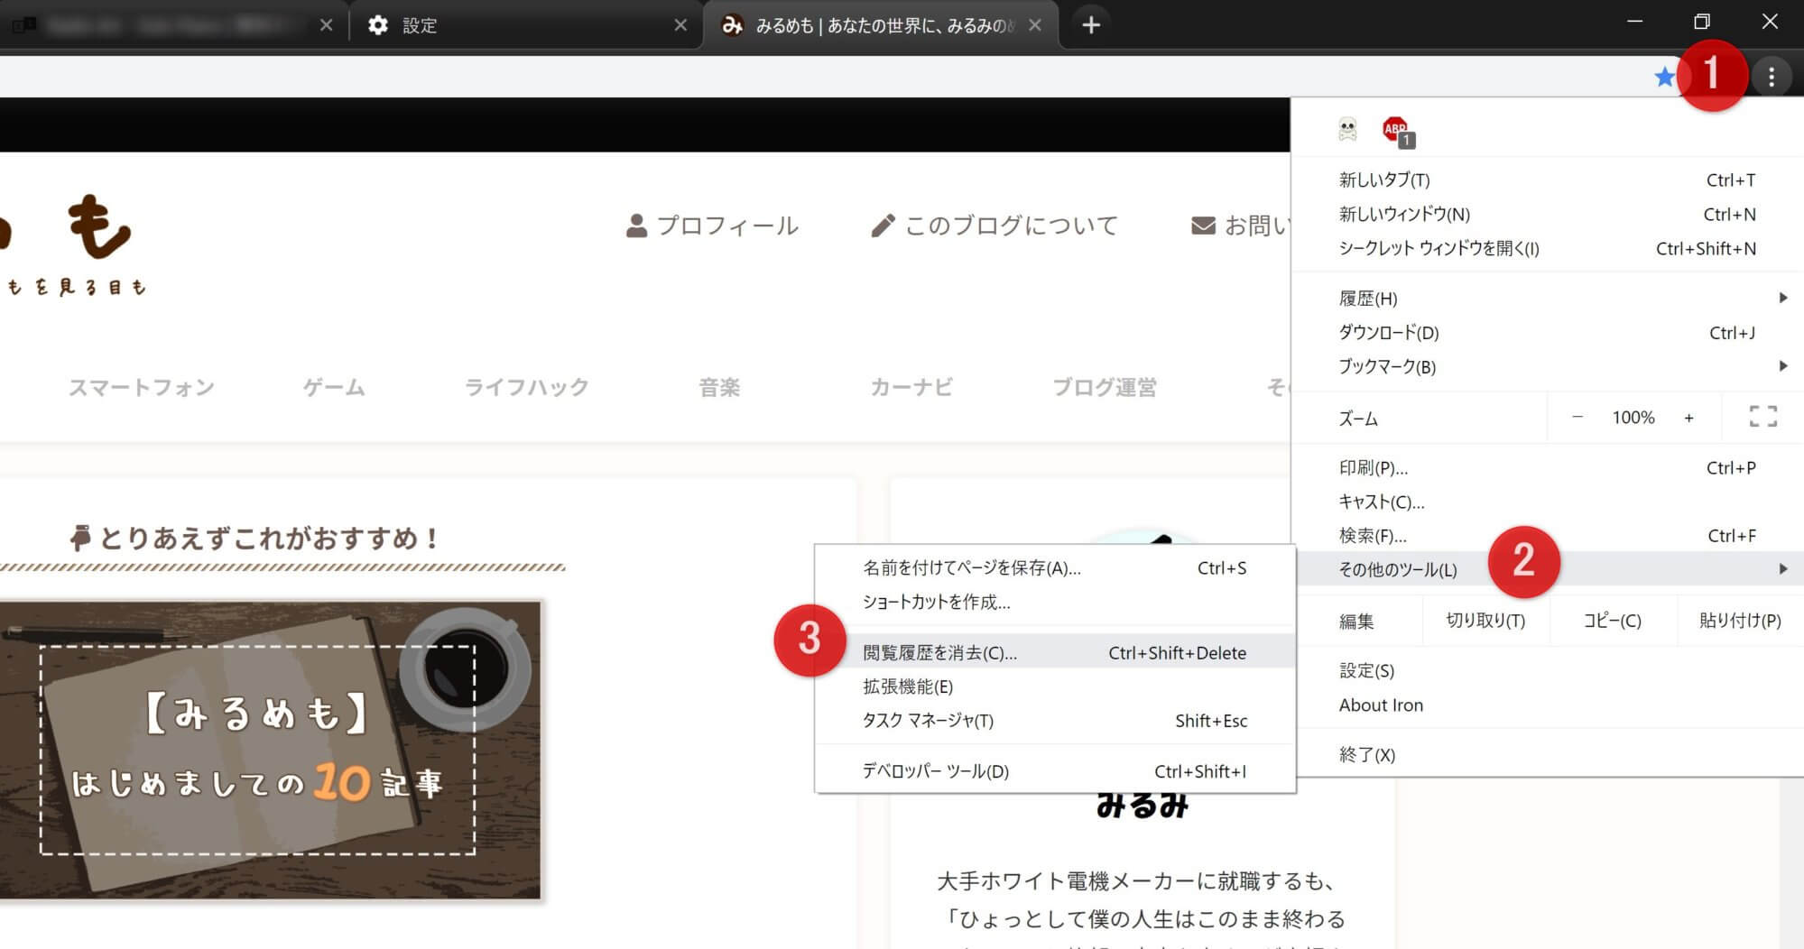Image resolution: width=1804 pixels, height=949 pixels.
Task: Open a new tab with plus button
Action: 1091,25
